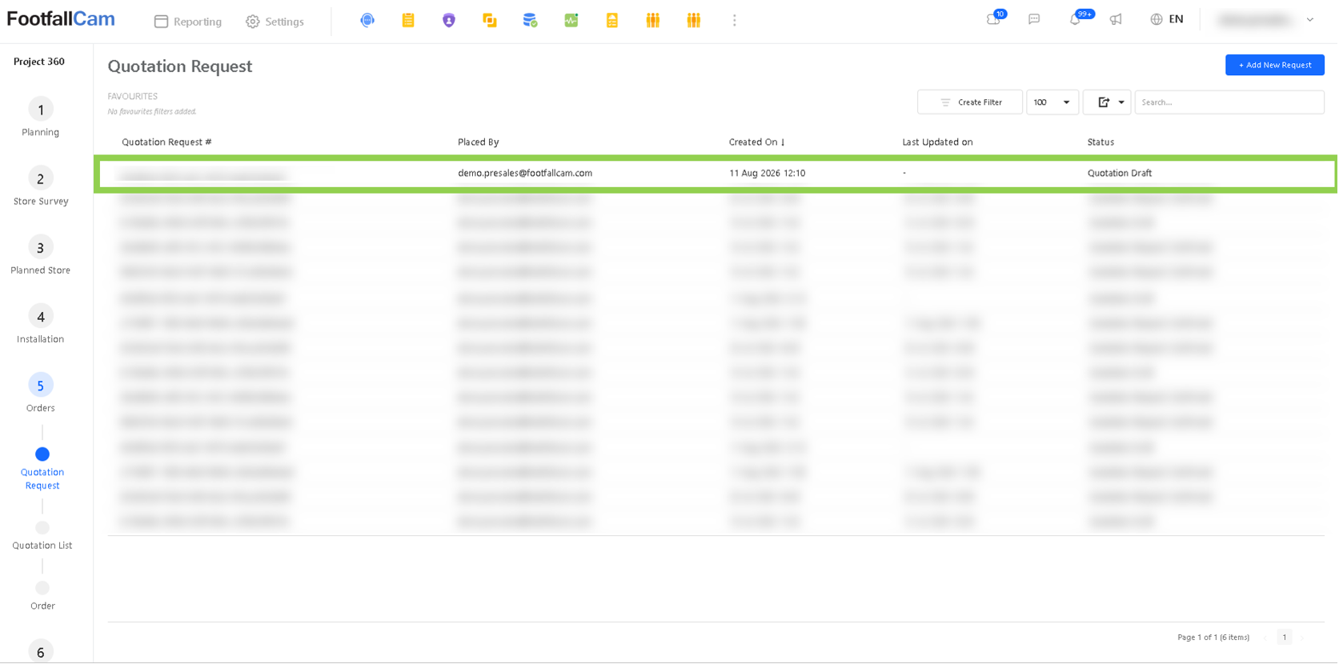1343x664 pixels.
Task: Open the 100 rows-per-page dropdown
Action: click(1052, 102)
